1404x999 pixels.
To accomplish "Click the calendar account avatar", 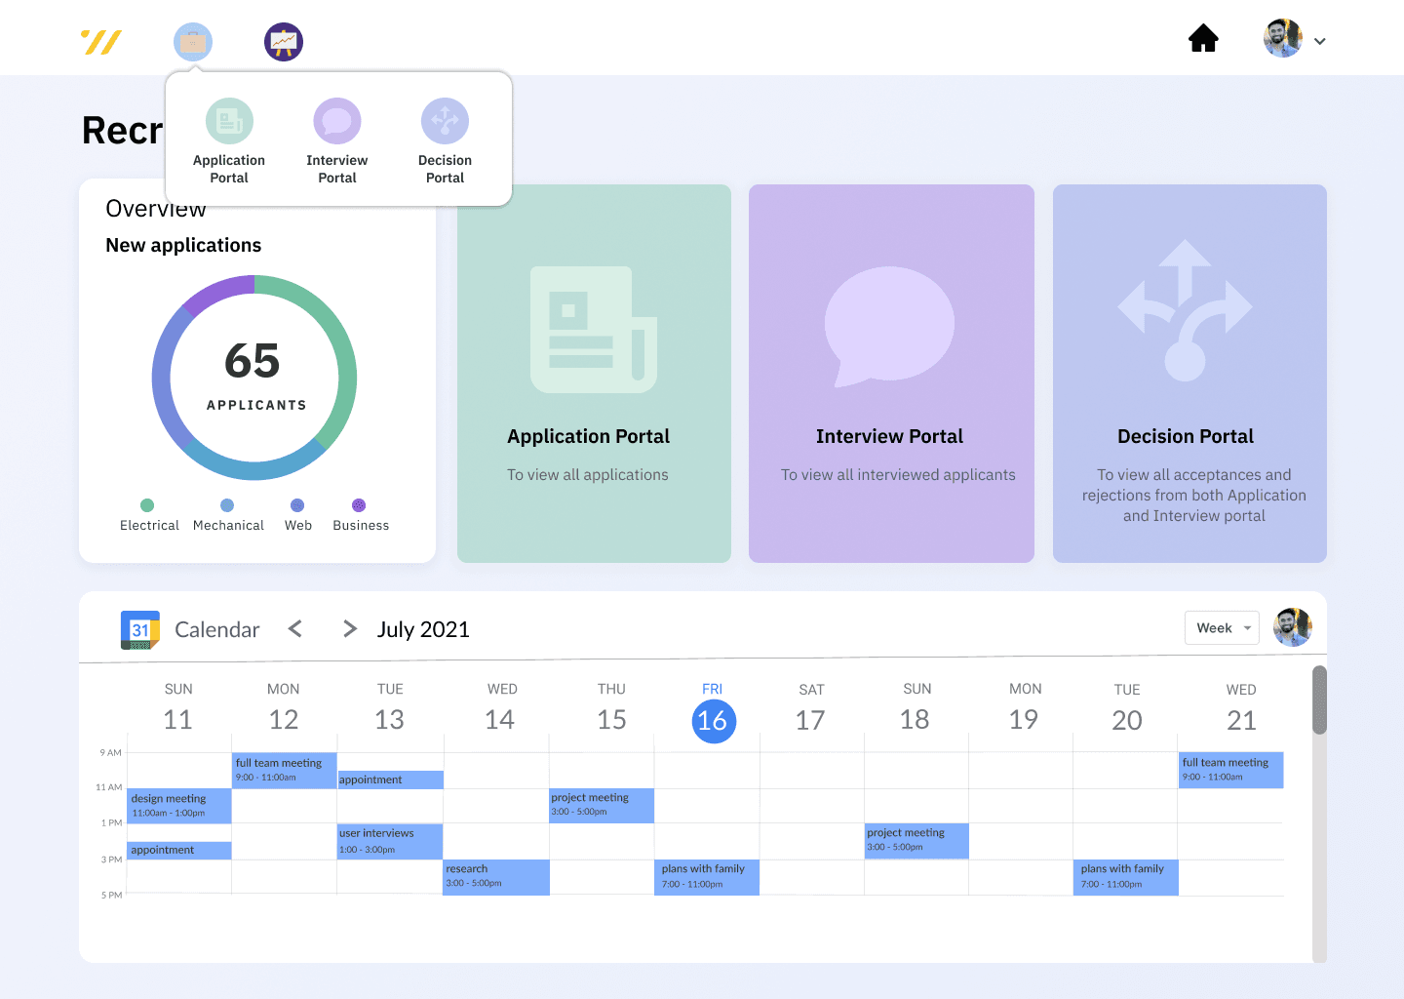I will 1293,627.
